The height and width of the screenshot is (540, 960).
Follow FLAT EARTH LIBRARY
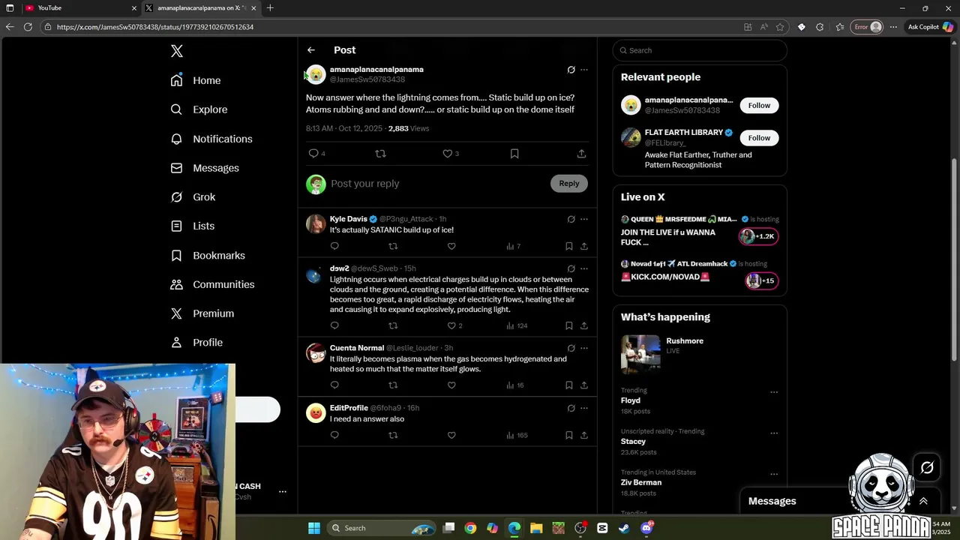point(759,137)
